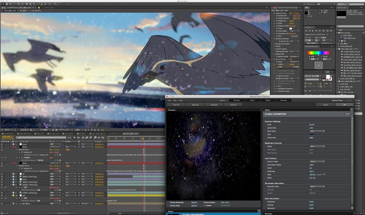Select the Puppet Pin tool
The width and height of the screenshot is (365, 215).
55,4
